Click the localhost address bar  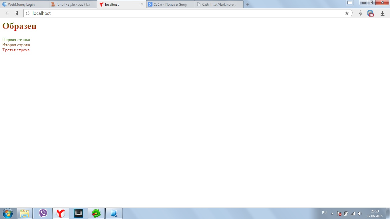(x=186, y=13)
